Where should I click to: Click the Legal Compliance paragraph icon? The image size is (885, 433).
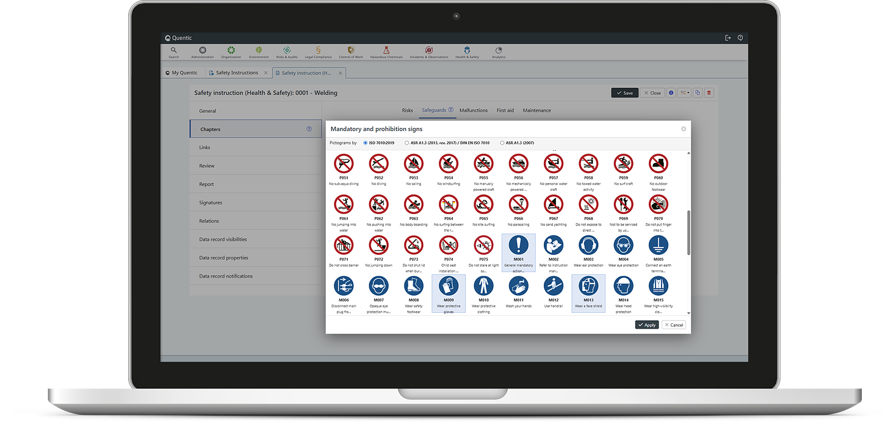pos(317,52)
